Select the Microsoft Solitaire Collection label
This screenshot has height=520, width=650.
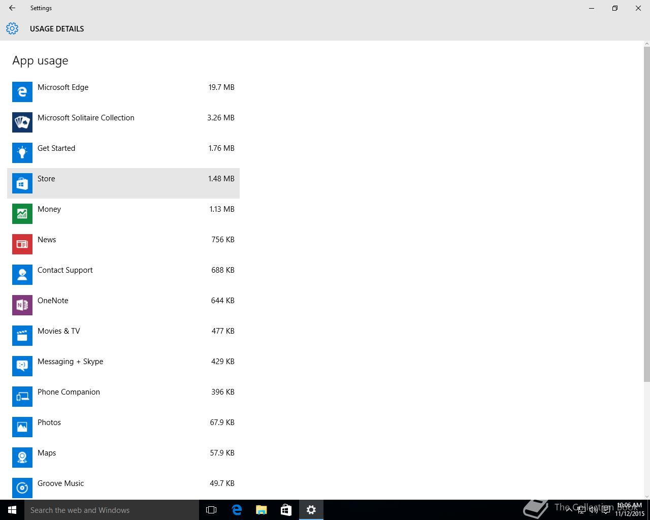pyautogui.click(x=86, y=118)
